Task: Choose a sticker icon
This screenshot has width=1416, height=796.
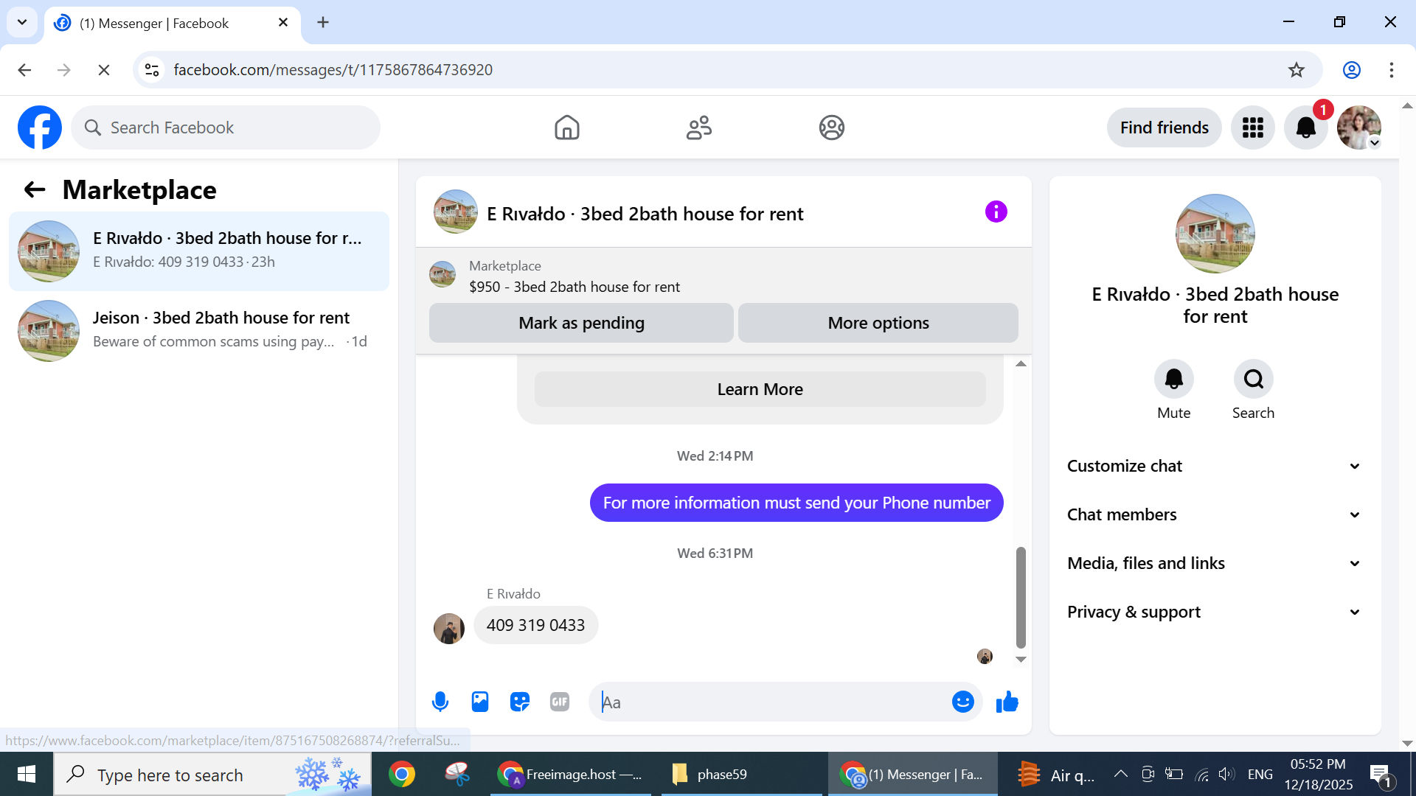Action: (x=520, y=702)
